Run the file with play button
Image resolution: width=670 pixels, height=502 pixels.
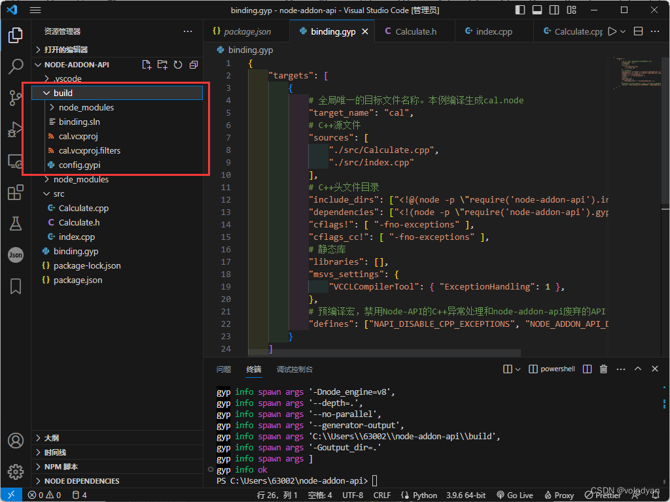(612, 31)
